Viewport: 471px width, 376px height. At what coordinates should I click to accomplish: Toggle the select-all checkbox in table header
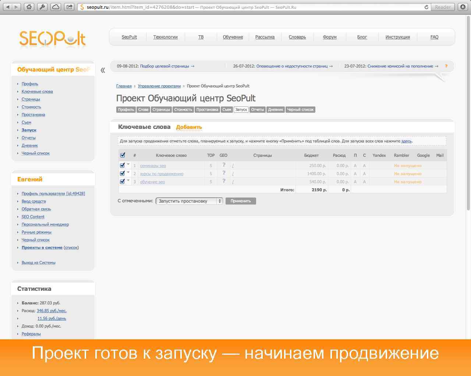(123, 155)
